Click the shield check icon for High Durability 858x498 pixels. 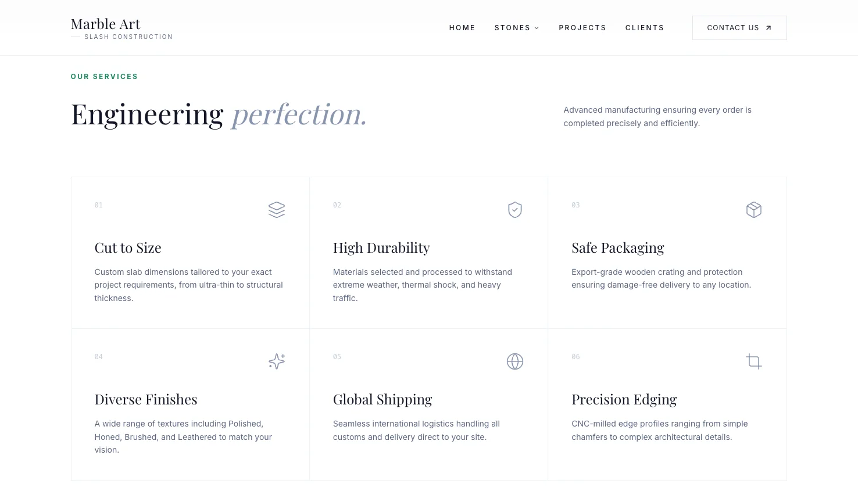515,210
